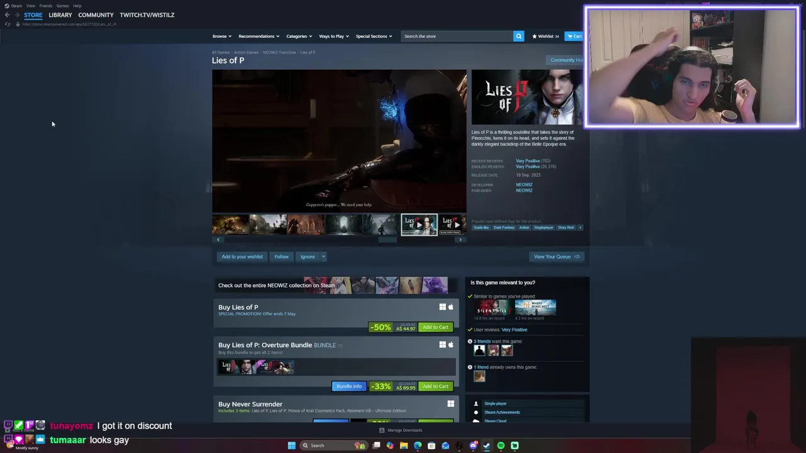806x453 pixels.
Task: Open Spotify from the taskbar
Action: click(x=501, y=445)
